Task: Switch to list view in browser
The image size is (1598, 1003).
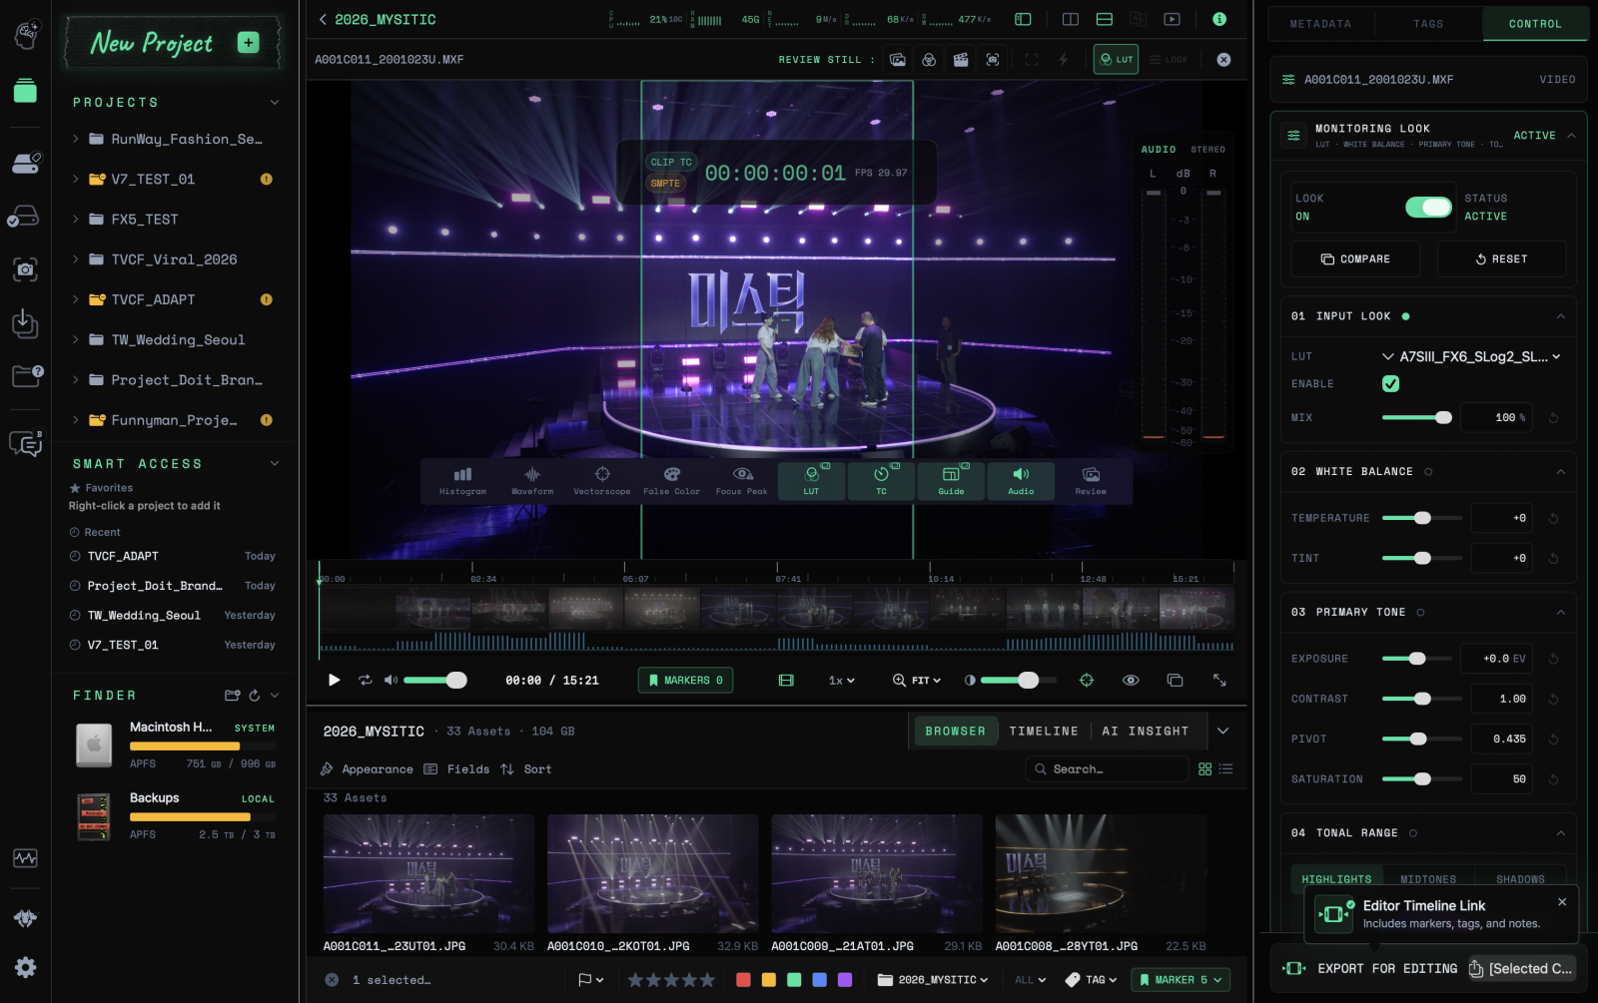Action: click(1226, 769)
